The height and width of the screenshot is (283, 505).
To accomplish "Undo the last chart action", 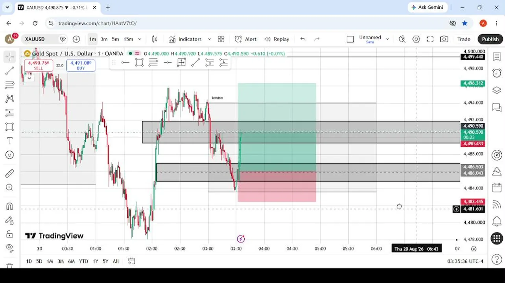I will [303, 39].
